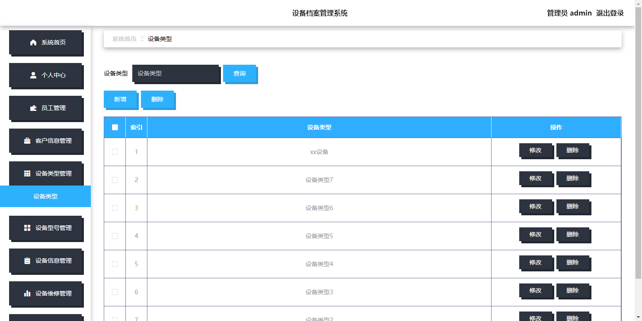The image size is (642, 321).
Task: Check the box for row 设备类型5
Action: click(x=115, y=236)
